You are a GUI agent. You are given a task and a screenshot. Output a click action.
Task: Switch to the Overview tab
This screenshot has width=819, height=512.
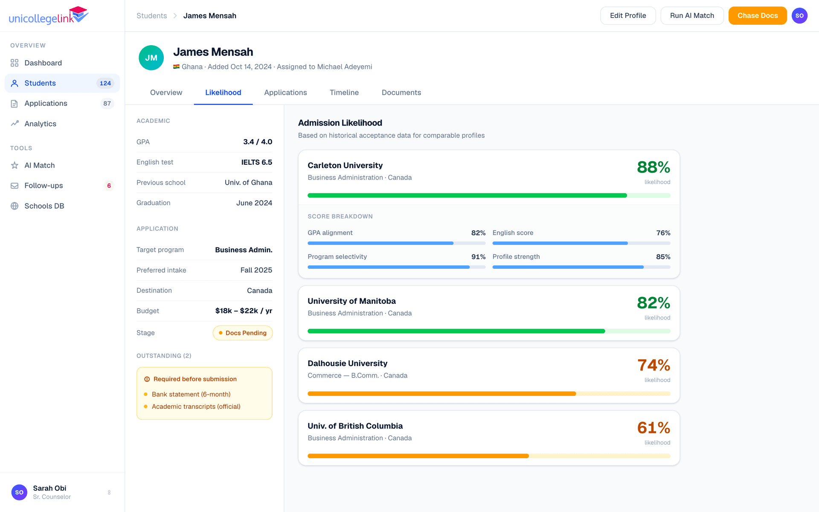point(166,93)
